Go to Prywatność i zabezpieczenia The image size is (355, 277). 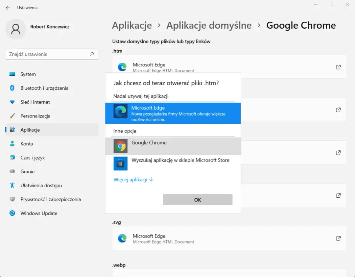(51, 199)
